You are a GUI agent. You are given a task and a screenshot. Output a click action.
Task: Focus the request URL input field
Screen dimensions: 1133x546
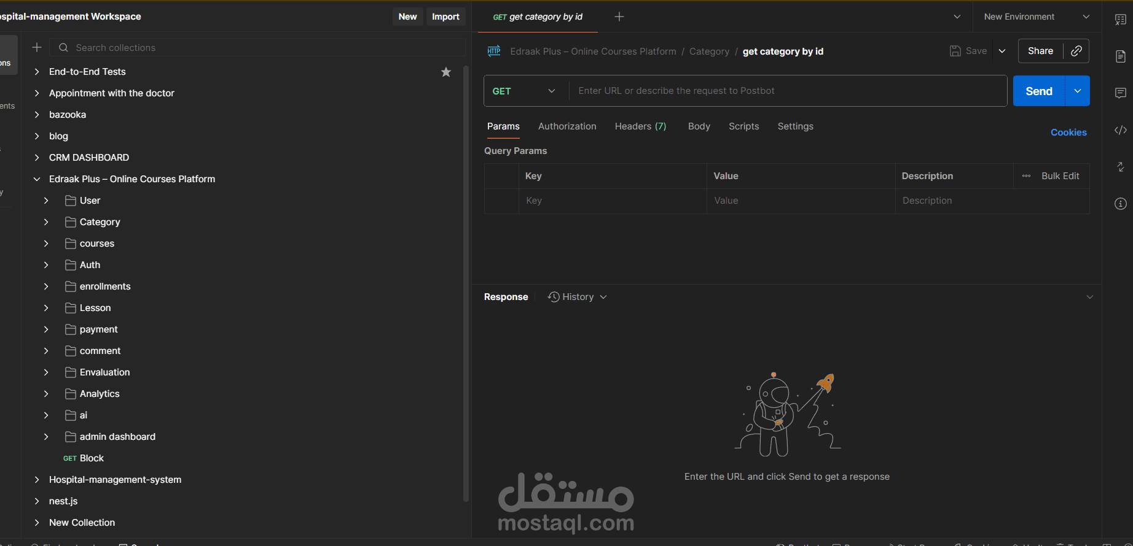[x=788, y=91]
